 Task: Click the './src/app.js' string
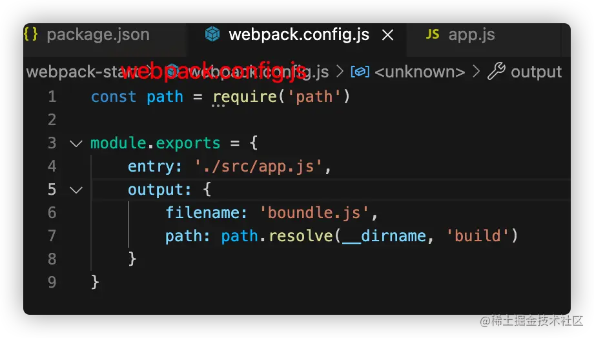pyautogui.click(x=258, y=166)
